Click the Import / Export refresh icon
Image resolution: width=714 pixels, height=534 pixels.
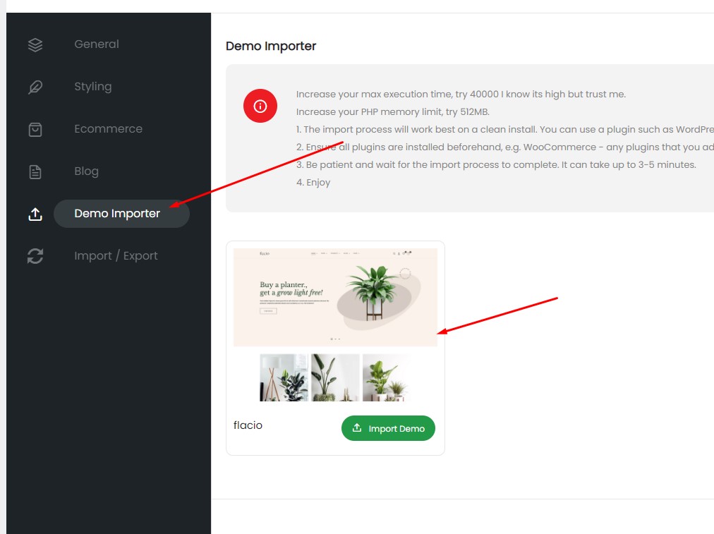tap(35, 256)
